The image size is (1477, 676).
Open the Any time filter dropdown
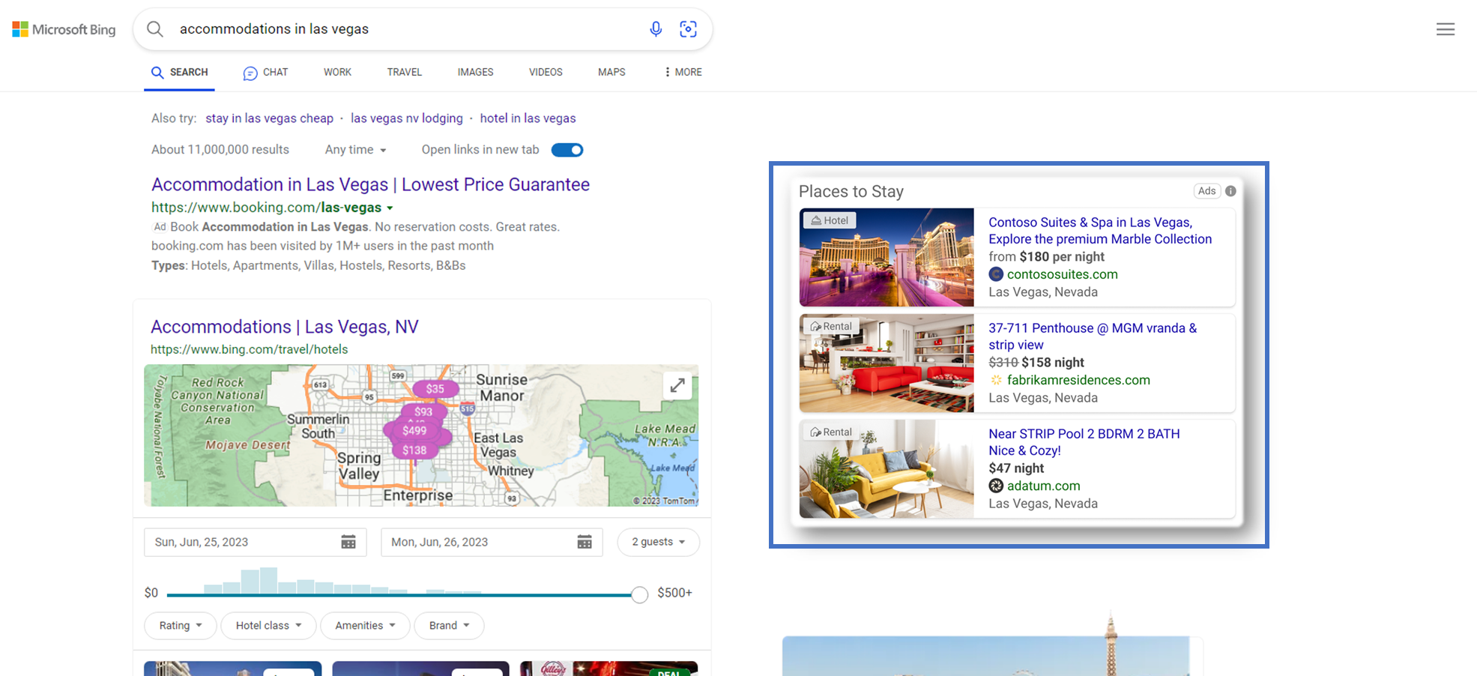pos(355,149)
